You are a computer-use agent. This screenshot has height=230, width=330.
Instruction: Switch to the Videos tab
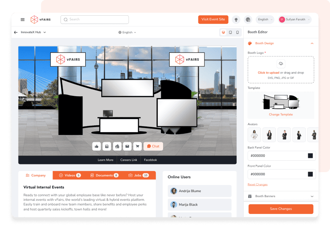tap(70, 175)
